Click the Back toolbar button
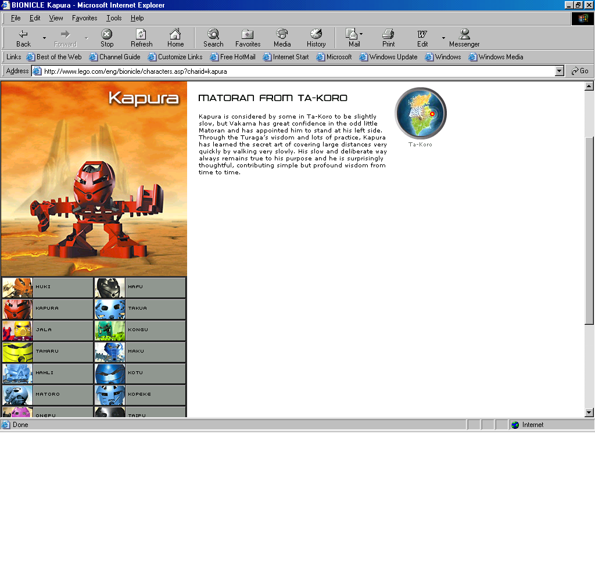The image size is (595, 581). (x=23, y=38)
